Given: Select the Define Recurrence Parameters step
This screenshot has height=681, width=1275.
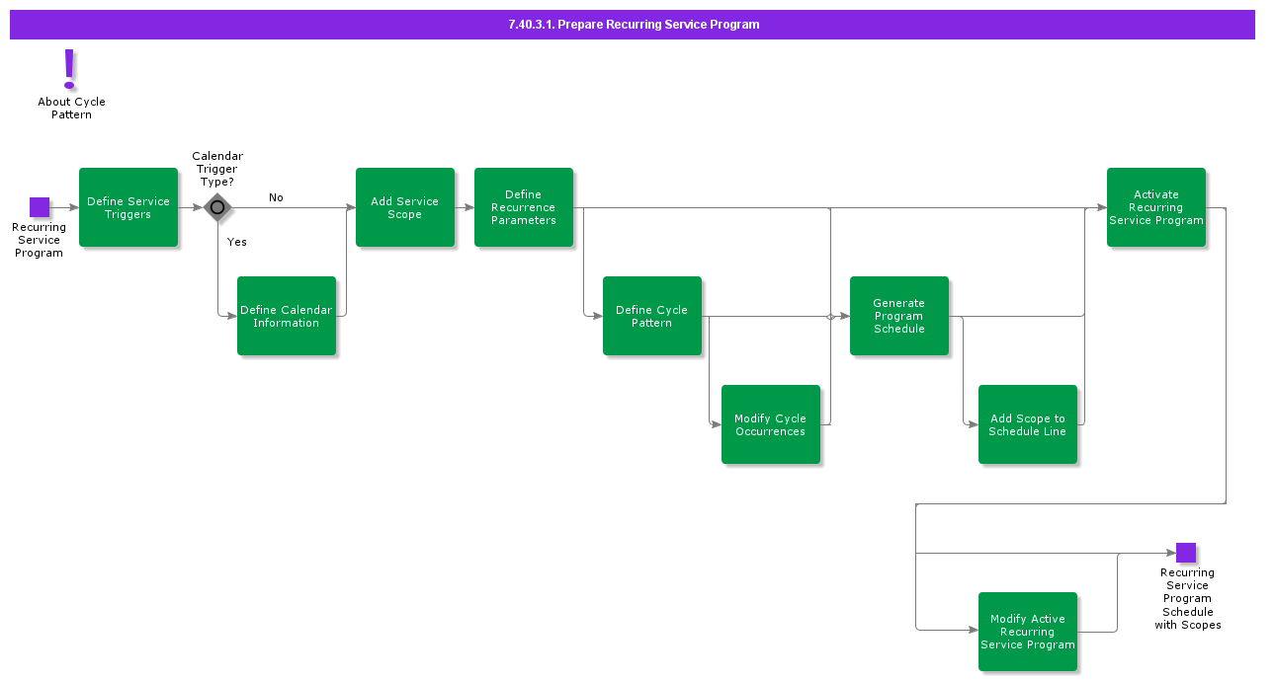Looking at the screenshot, I should [x=524, y=207].
